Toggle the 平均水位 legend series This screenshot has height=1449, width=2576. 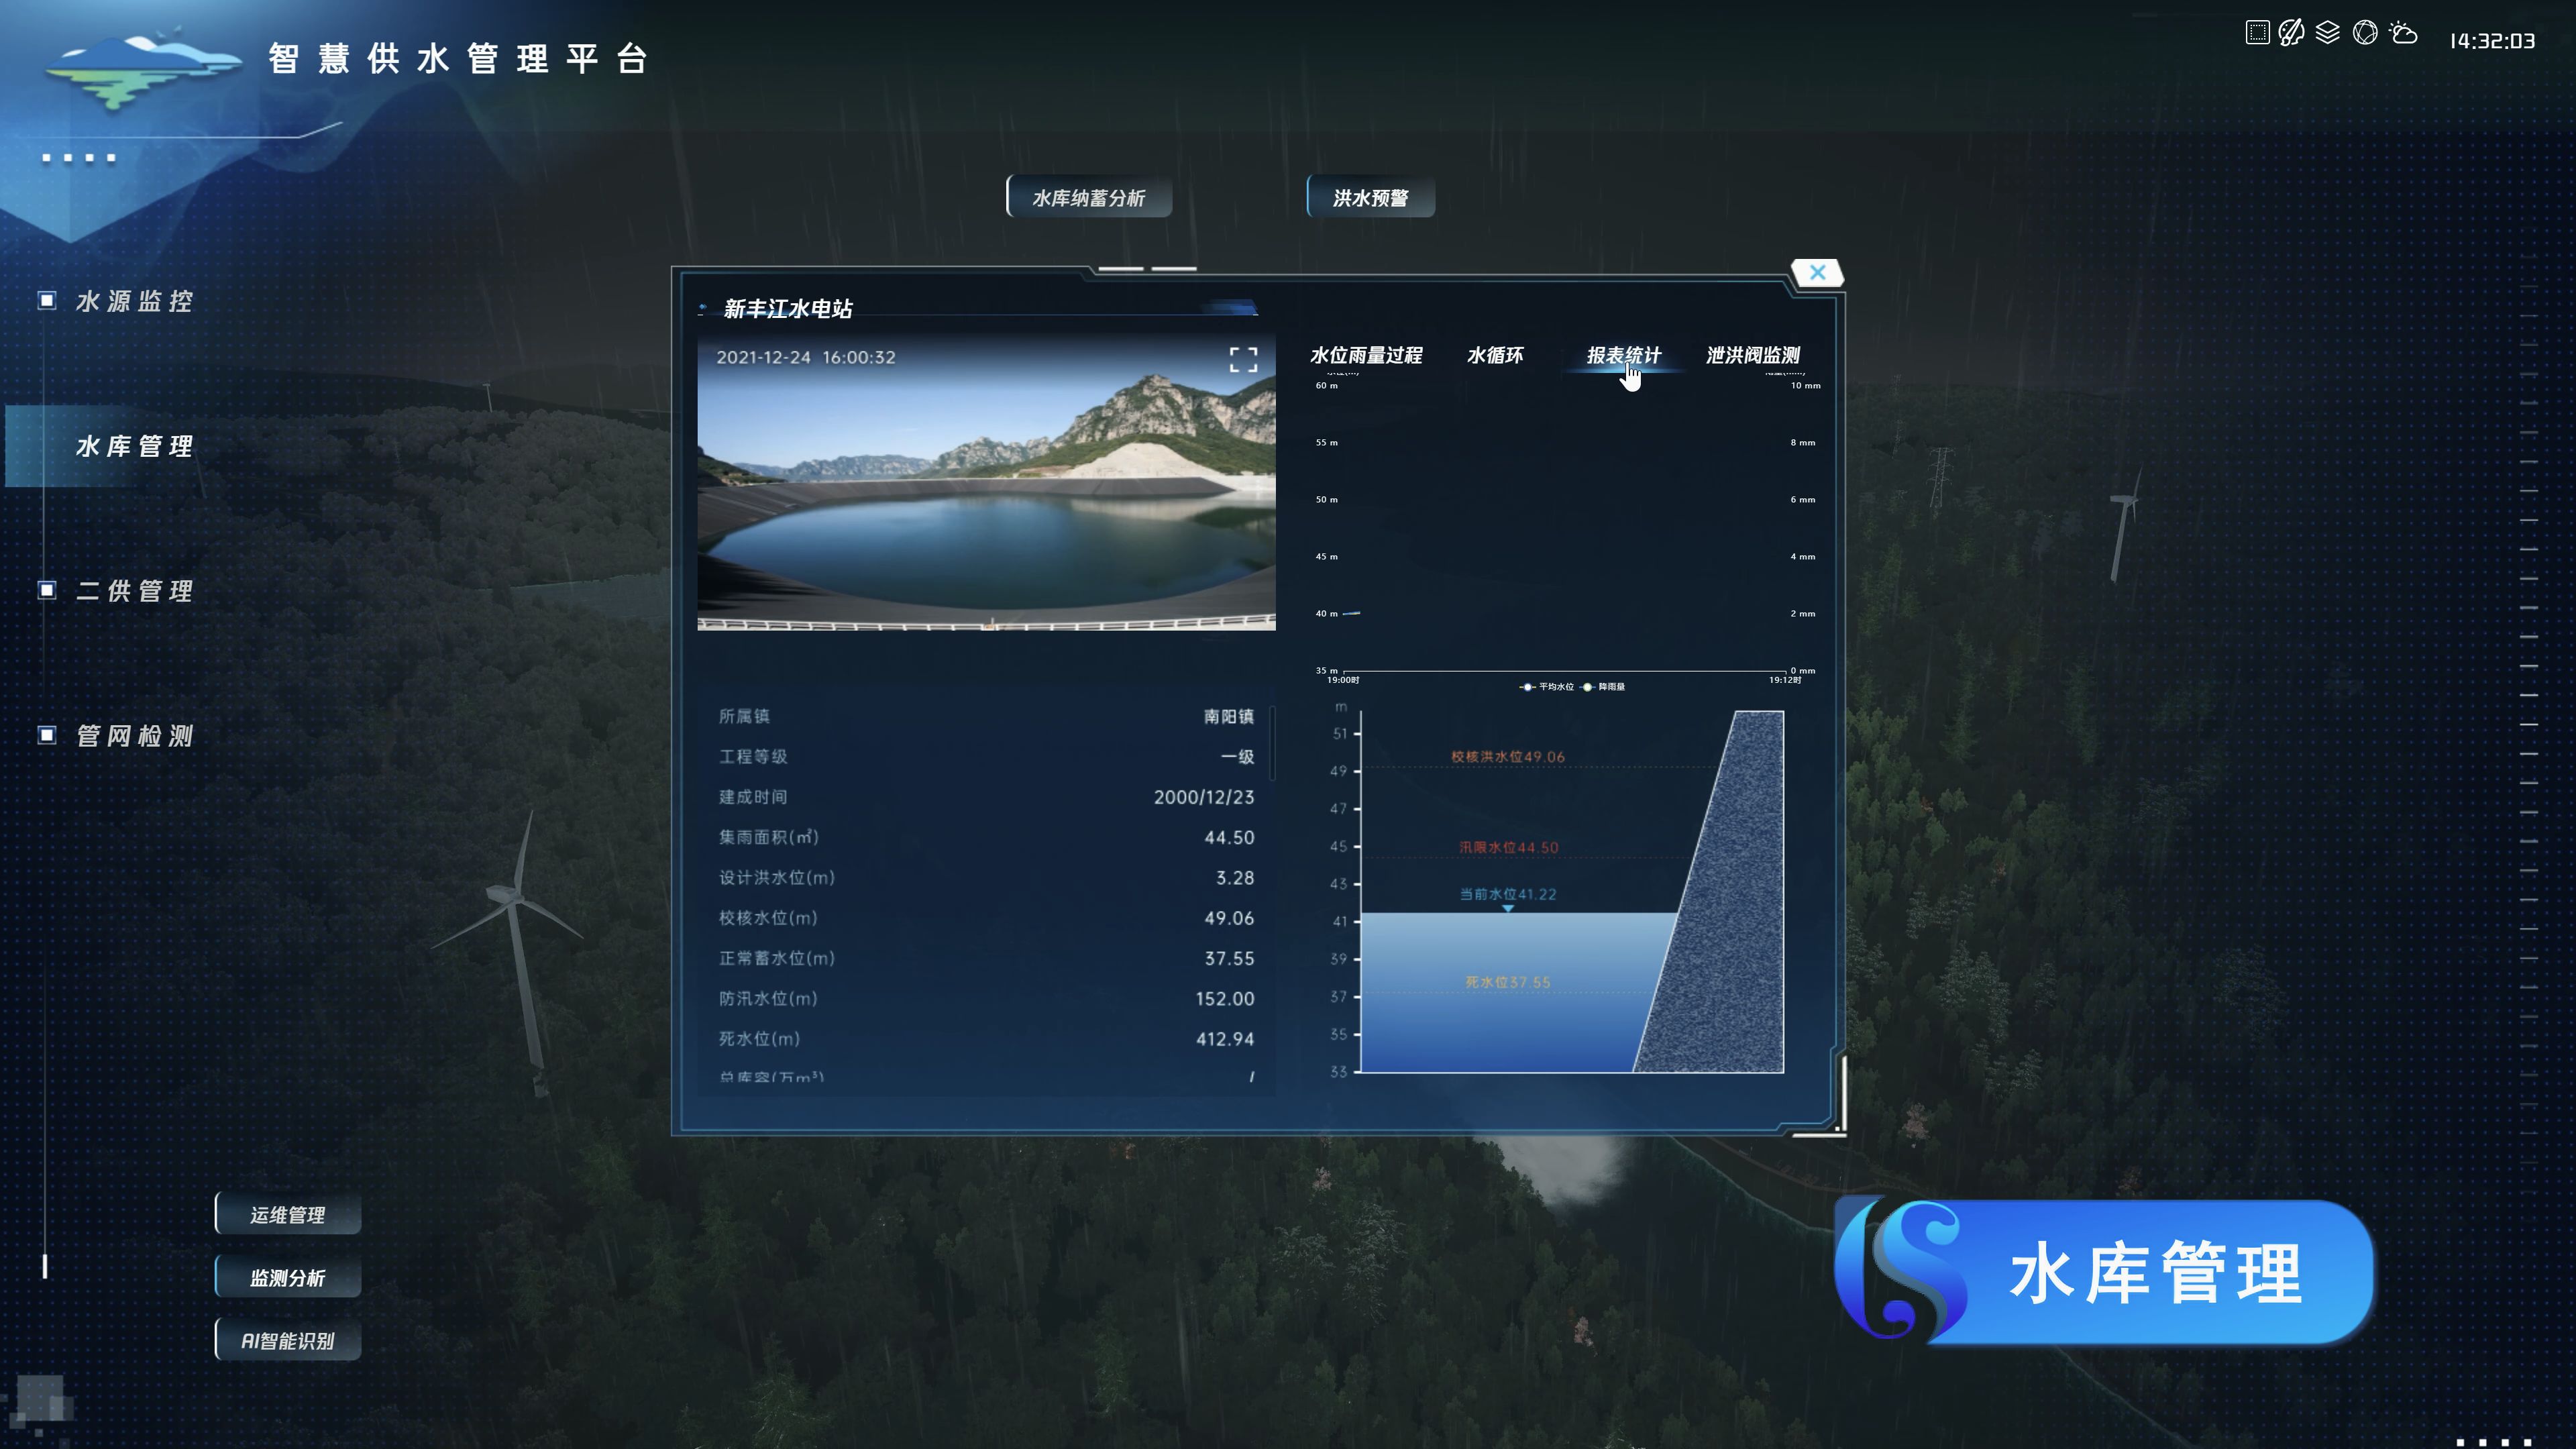coord(1546,687)
